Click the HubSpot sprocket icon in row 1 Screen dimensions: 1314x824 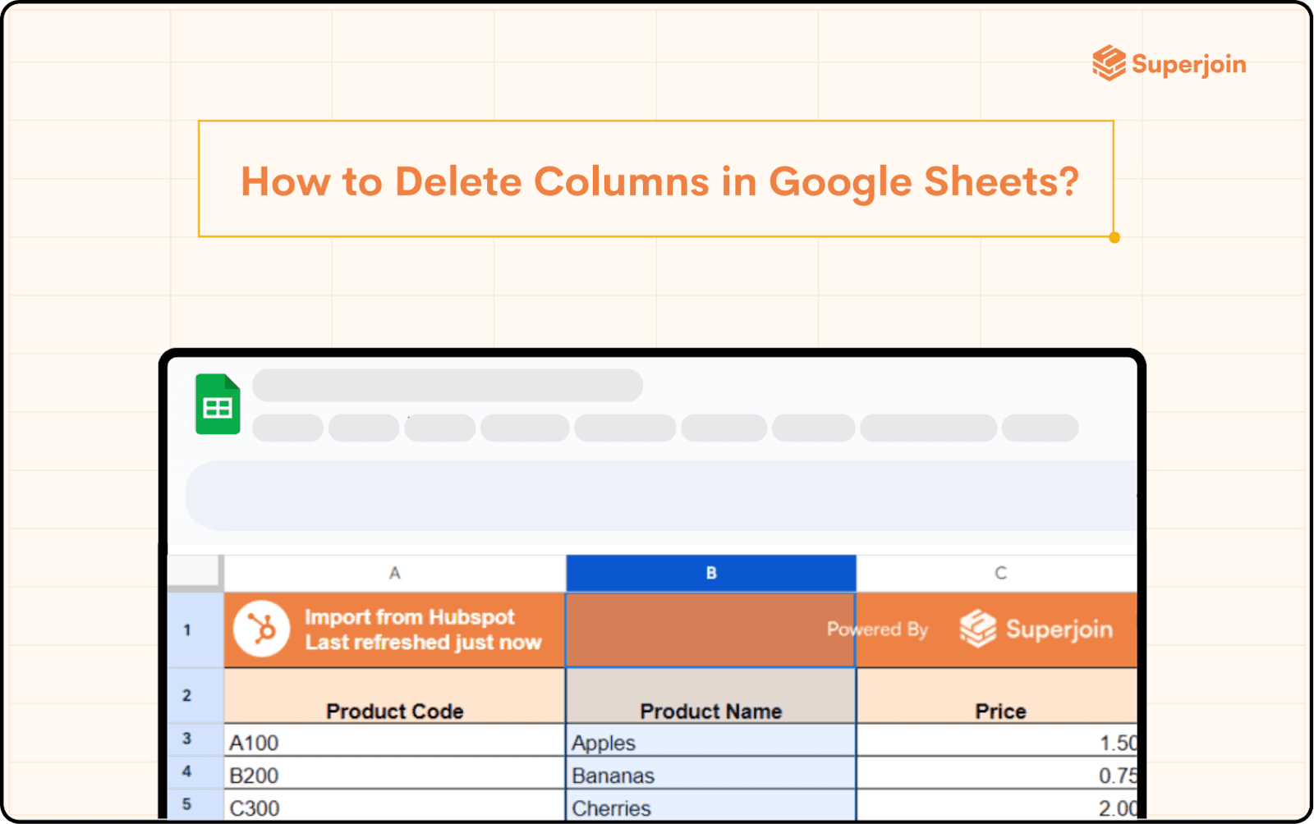click(261, 629)
